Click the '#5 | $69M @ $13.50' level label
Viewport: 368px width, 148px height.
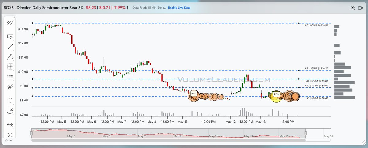(x=317, y=25)
